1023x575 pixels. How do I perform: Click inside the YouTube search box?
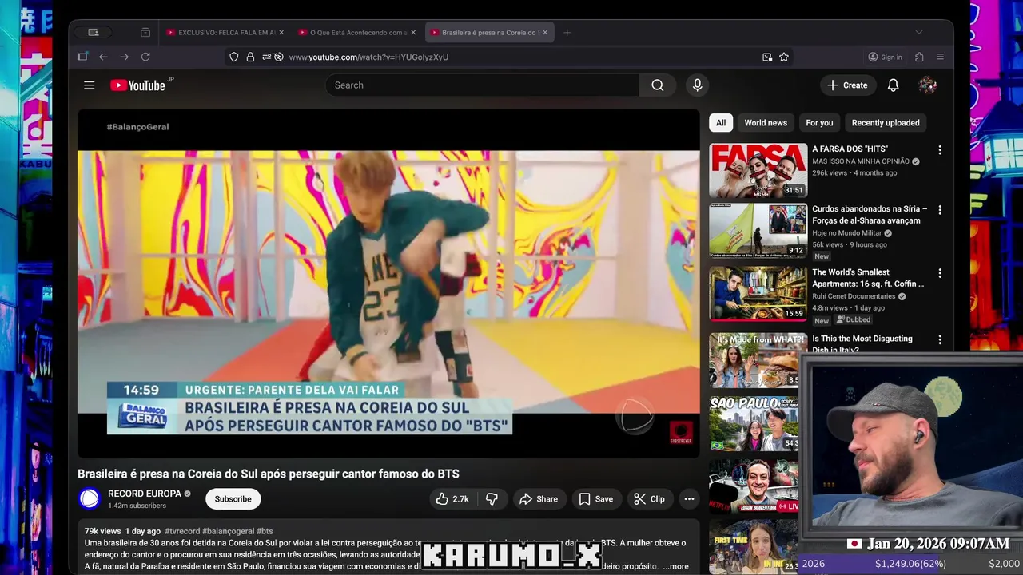(x=482, y=85)
